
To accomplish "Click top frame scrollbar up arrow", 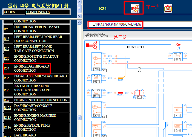I will 79,2.
